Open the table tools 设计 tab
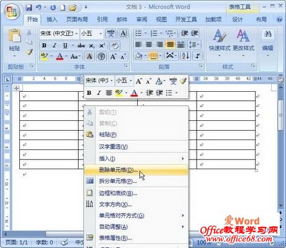Image resolution: width=286 pixels, height=248 pixels. point(237,20)
